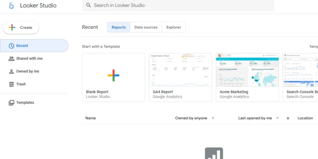Screen dimensions: 318x159
Task: Expand the Owned by anyone dropdown
Action: pyautogui.click(x=195, y=118)
